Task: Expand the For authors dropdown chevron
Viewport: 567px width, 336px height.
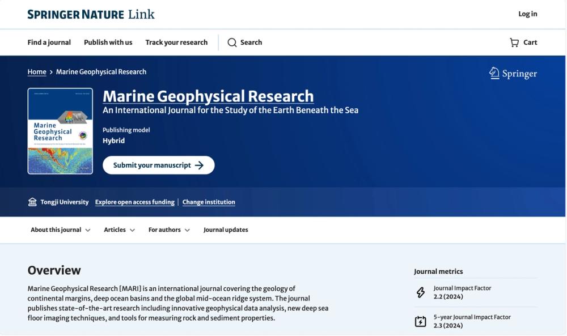Action: [x=187, y=230]
